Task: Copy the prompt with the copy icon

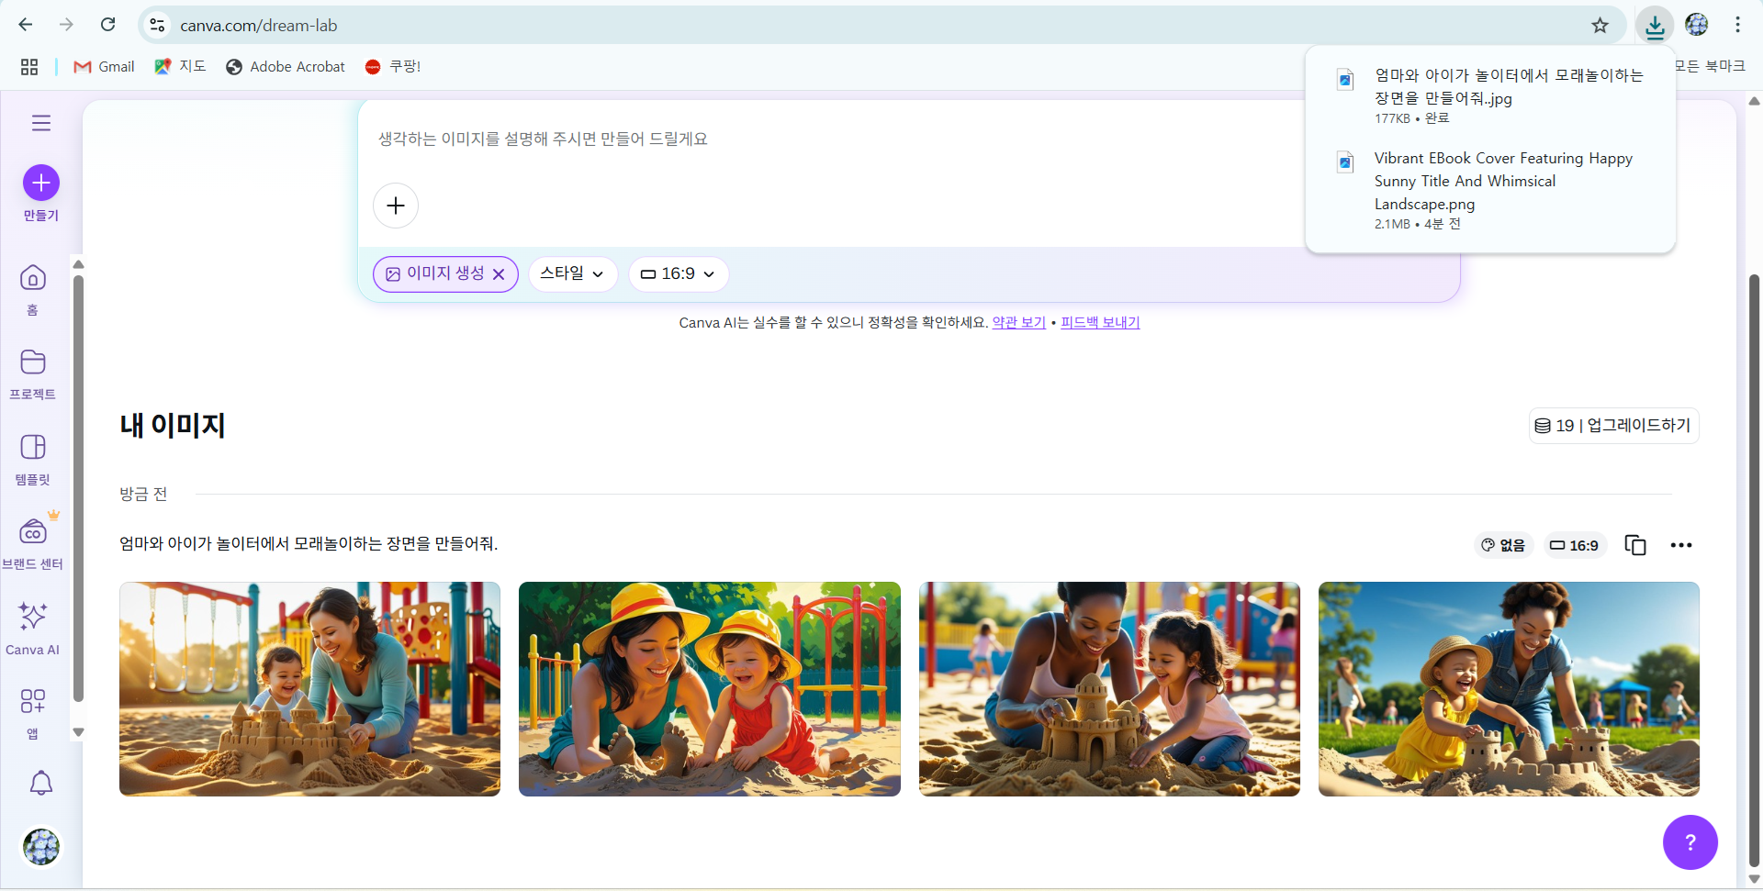Action: (x=1635, y=545)
